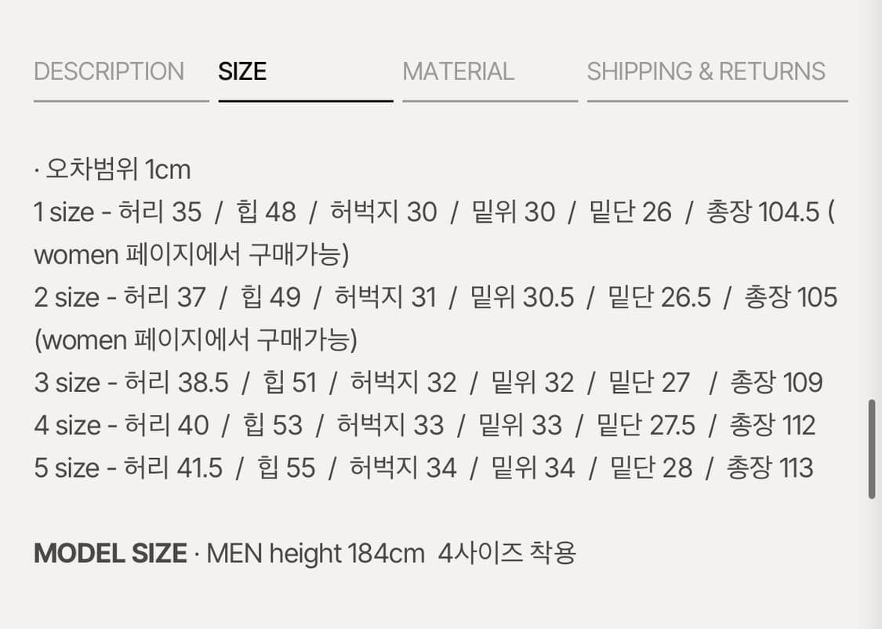Open the MATERIAL tab
The width and height of the screenshot is (882, 629).
click(x=458, y=71)
